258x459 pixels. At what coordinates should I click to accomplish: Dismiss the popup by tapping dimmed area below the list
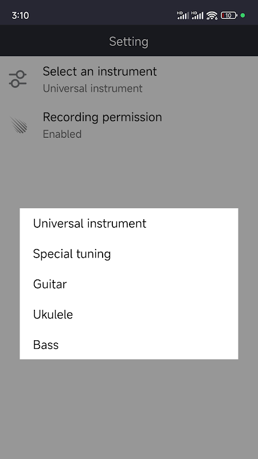click(128, 410)
